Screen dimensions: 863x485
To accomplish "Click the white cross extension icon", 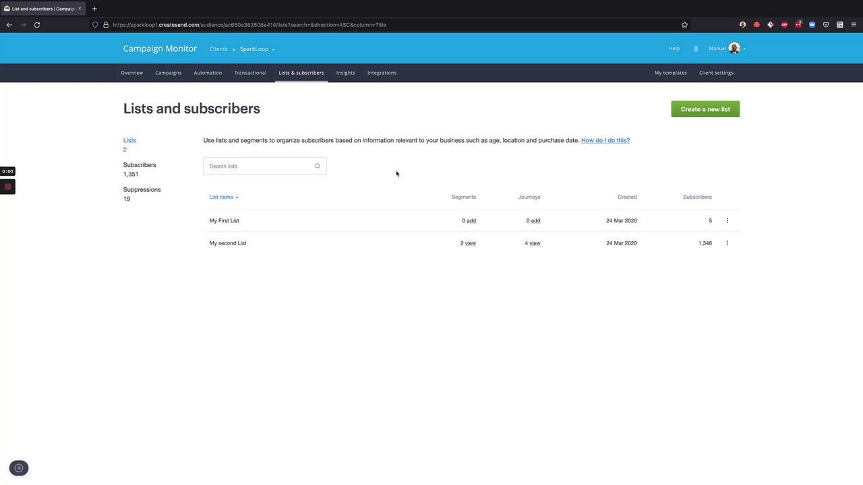I will click(x=771, y=25).
